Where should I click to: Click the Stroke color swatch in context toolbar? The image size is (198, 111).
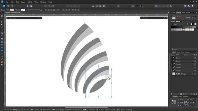click(23, 10)
